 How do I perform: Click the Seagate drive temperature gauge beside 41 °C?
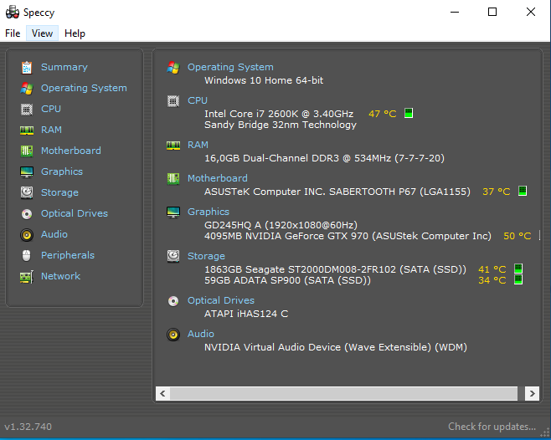tap(518, 269)
